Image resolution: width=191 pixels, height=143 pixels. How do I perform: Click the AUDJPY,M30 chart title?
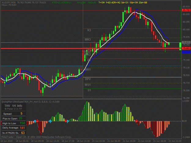(x=9, y=2)
